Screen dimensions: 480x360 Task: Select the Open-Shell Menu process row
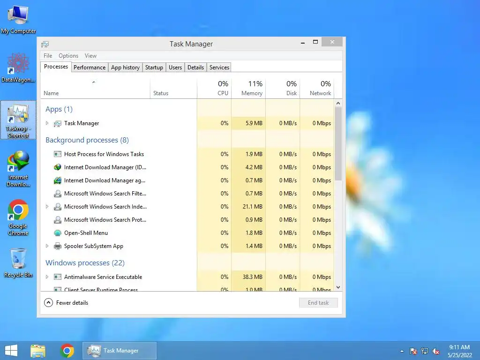(x=187, y=233)
